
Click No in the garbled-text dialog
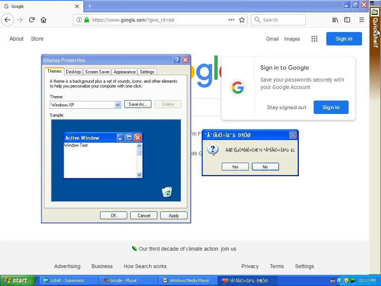(x=265, y=166)
